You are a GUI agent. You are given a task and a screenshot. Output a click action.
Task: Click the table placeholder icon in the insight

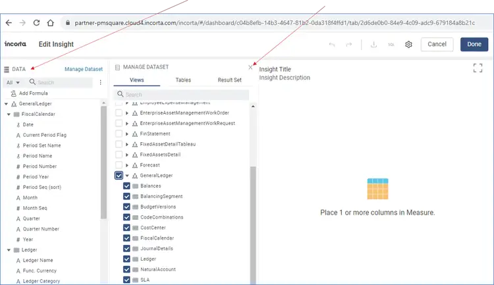tap(377, 189)
